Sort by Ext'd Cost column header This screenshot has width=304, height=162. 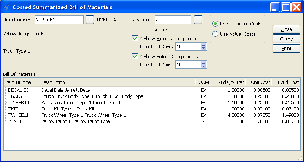[288, 82]
